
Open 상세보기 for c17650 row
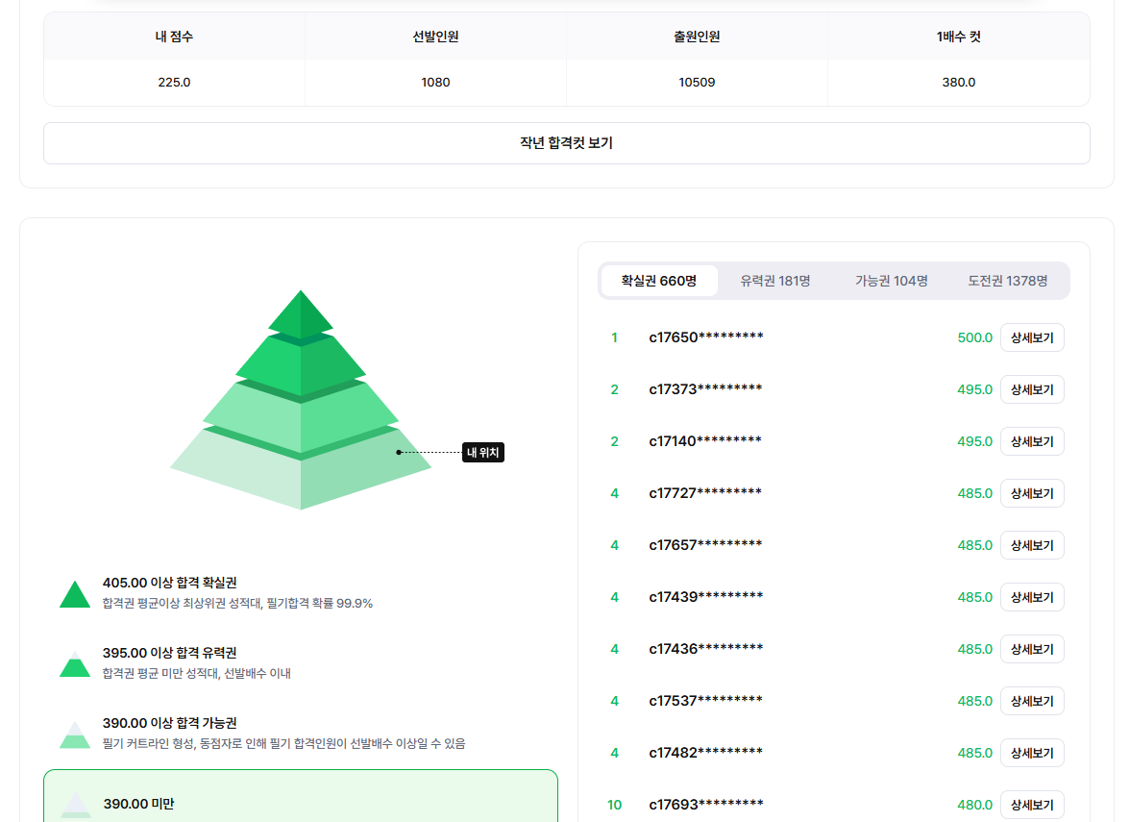point(1032,337)
